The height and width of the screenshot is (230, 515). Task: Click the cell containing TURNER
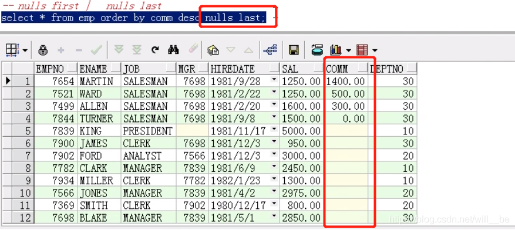click(x=99, y=119)
